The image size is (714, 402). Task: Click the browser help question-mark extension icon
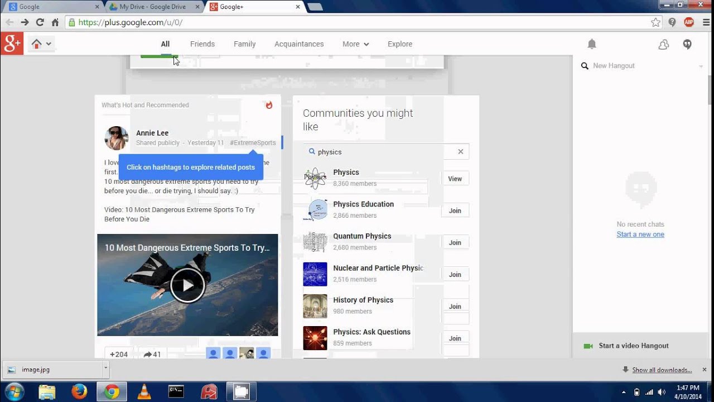[672, 22]
